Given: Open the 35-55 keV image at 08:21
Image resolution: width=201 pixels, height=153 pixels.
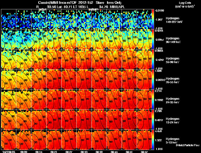Looking at the screenshot, I should tap(54, 79).
